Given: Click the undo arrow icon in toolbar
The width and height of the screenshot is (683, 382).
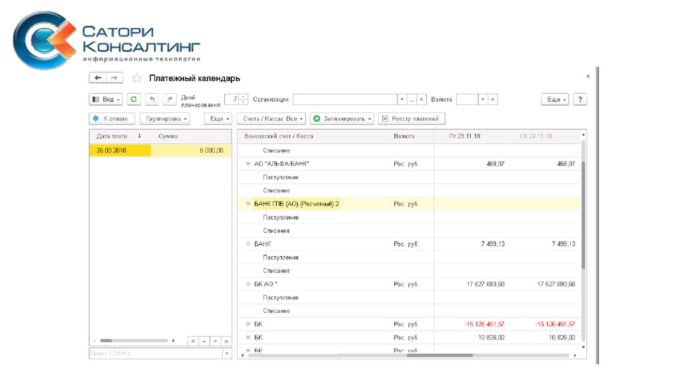Looking at the screenshot, I should point(151,99).
